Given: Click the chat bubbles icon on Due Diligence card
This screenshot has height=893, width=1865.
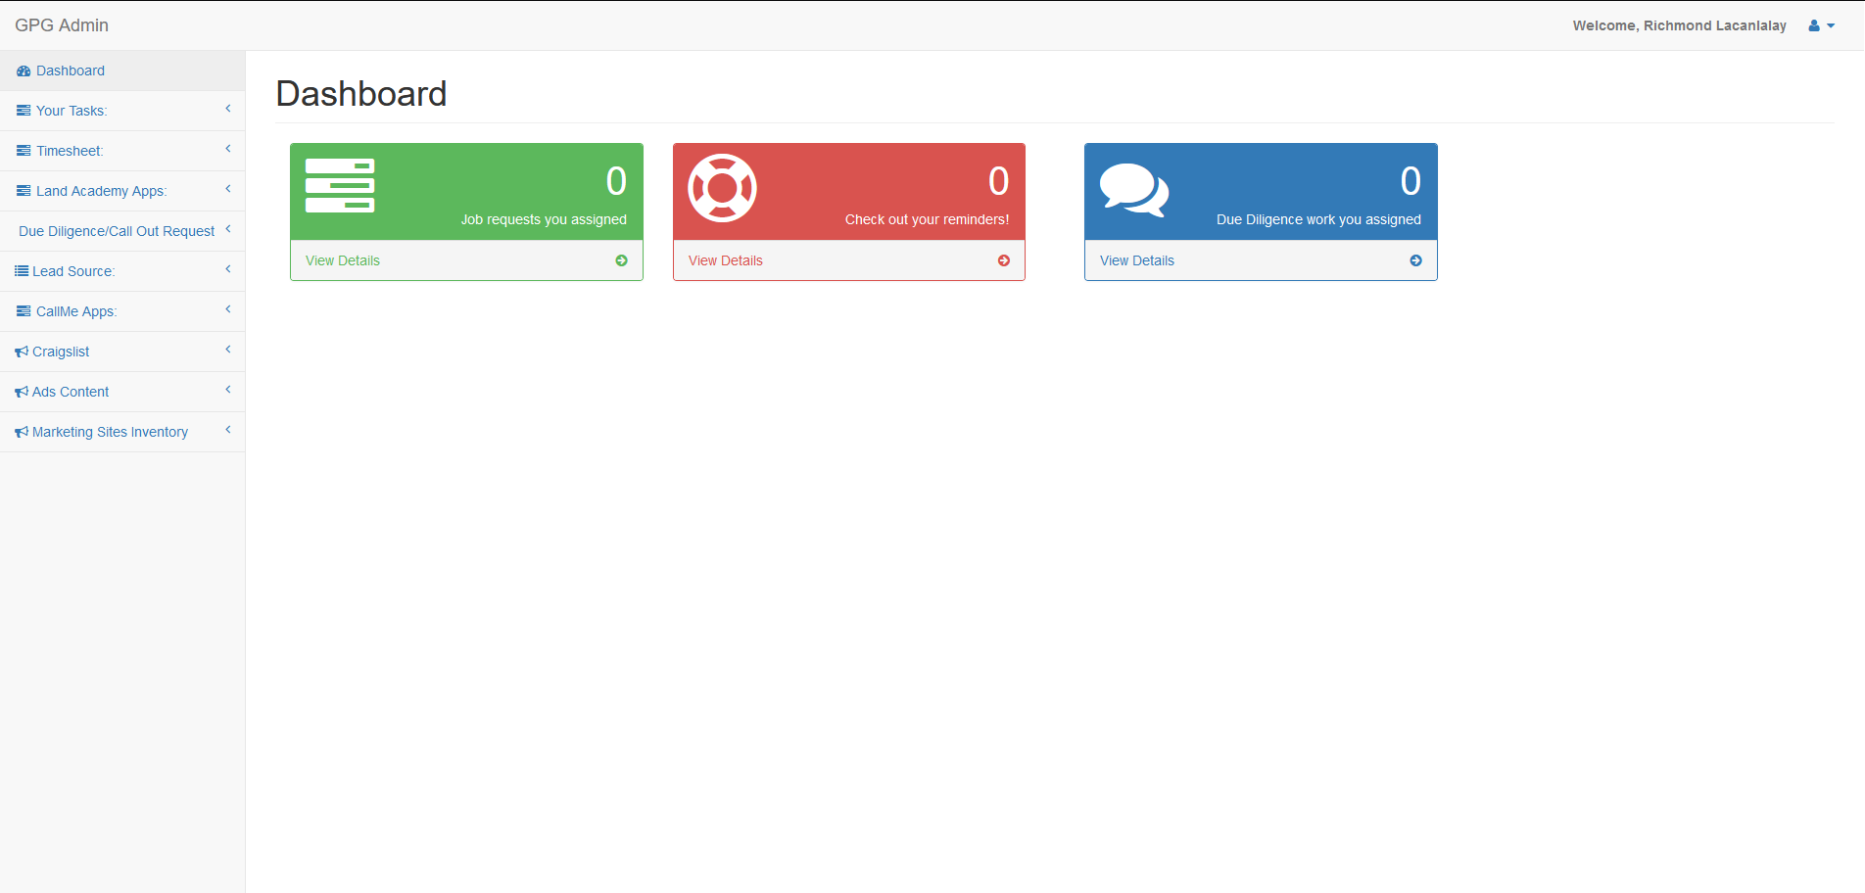Looking at the screenshot, I should (x=1134, y=190).
